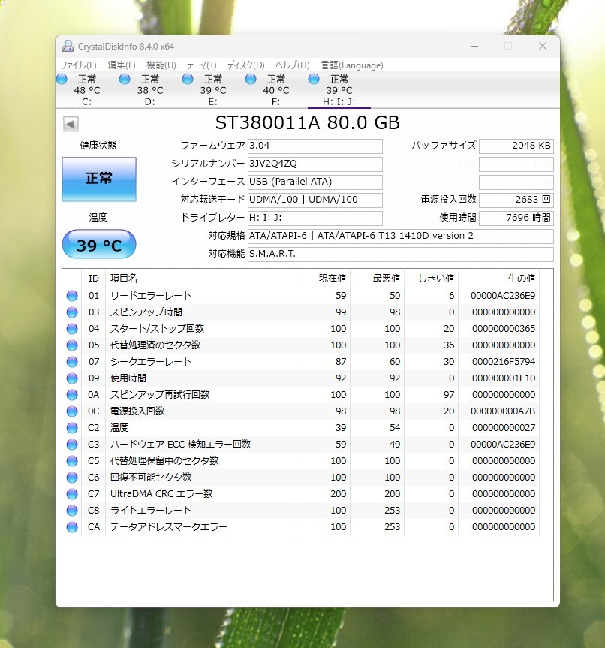Open the 機能(U) menu
This screenshot has width=605, height=648.
coord(161,65)
